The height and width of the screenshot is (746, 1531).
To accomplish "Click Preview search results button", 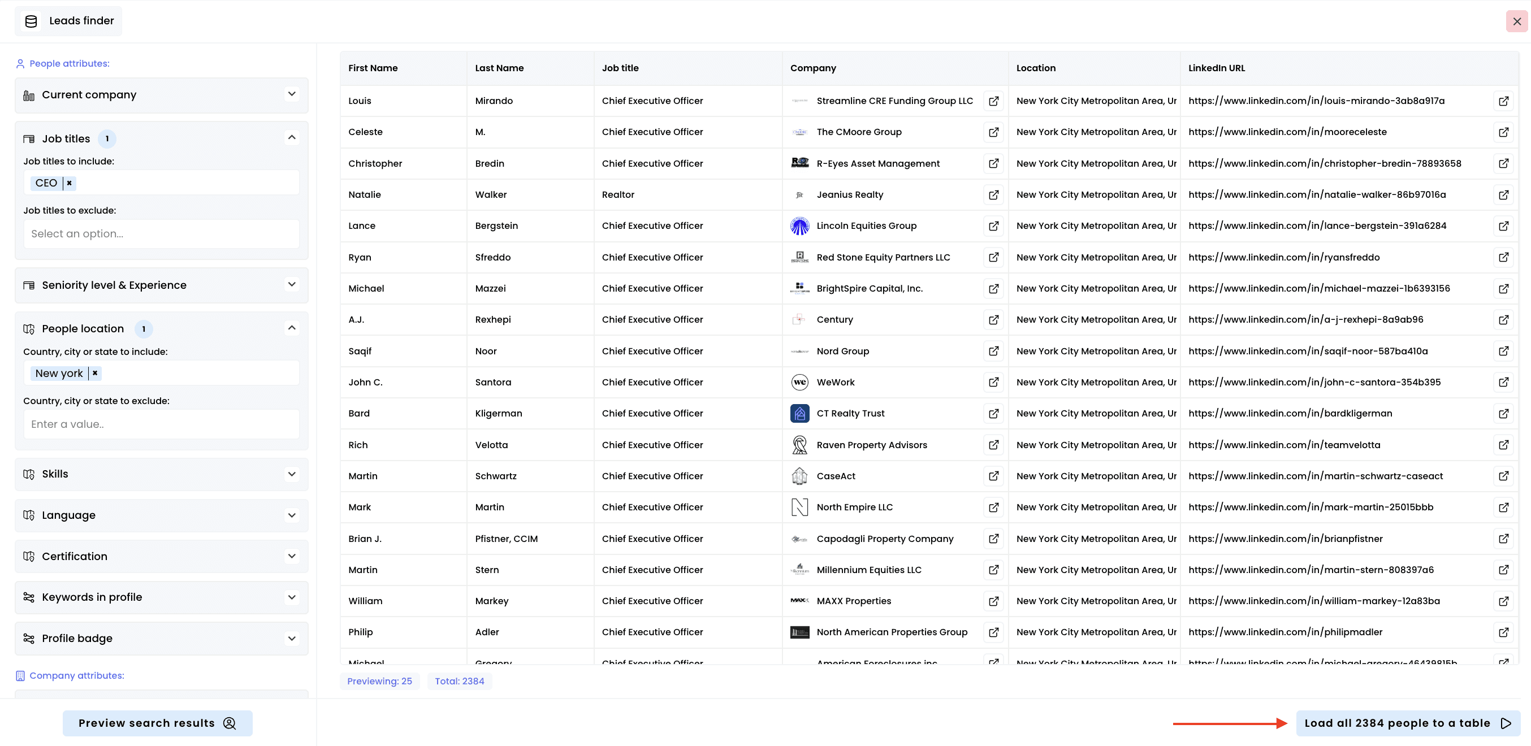I will point(158,723).
